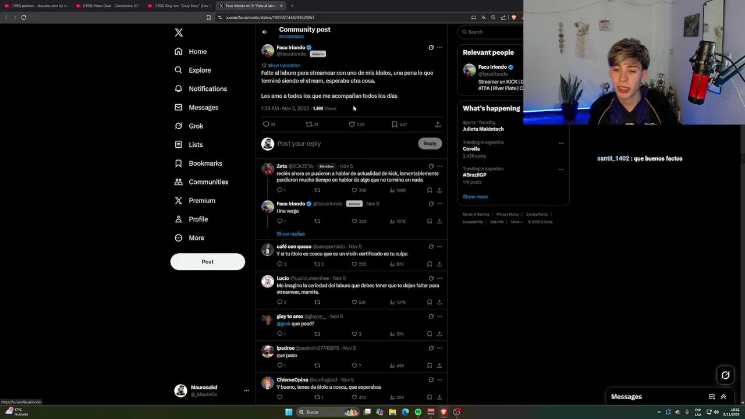Like Lucio's reply with 541 likes

354,302
